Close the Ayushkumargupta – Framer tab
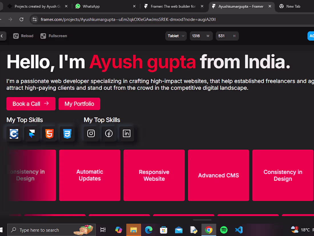This screenshot has width=314, height=236. tap(270, 6)
